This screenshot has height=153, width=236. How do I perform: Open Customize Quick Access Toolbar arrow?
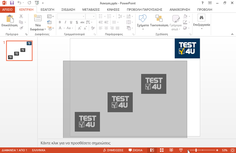point(43,3)
